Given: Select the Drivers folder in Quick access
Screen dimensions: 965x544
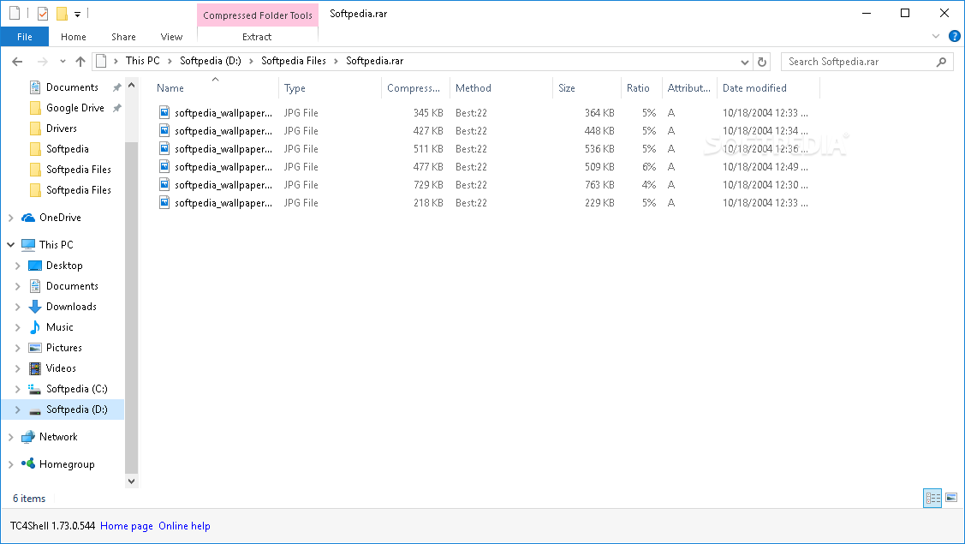Looking at the screenshot, I should (62, 129).
